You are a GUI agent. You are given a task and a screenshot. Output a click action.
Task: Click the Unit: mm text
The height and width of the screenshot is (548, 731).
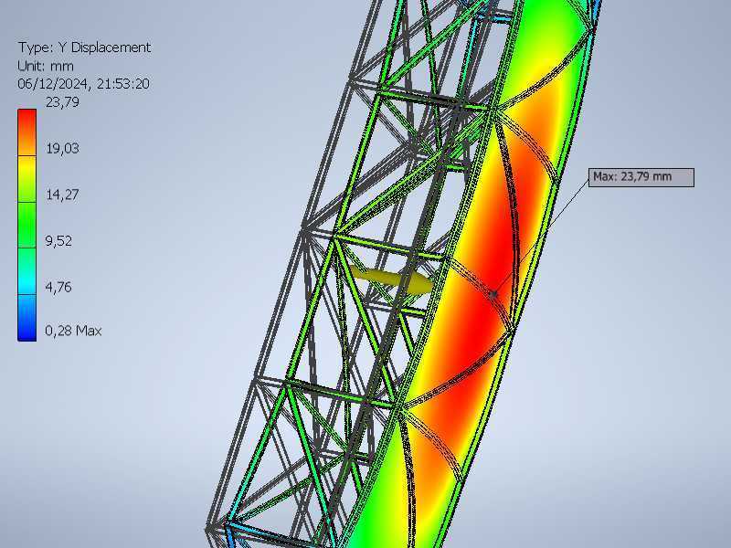[x=46, y=66]
